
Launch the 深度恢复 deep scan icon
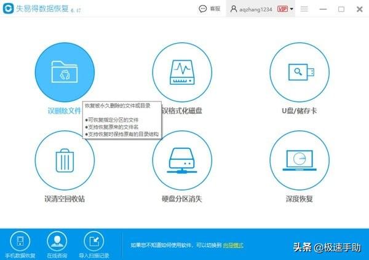pos(300,160)
